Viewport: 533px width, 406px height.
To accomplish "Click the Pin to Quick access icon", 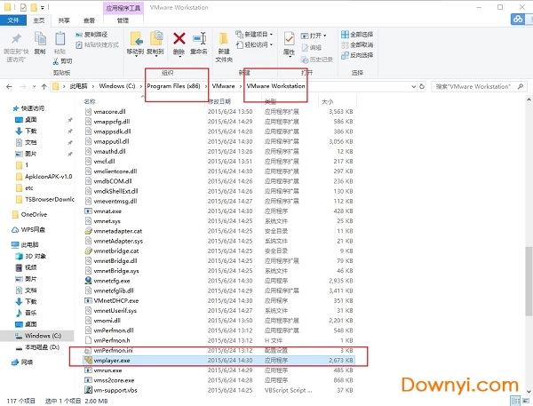I will [x=16, y=39].
